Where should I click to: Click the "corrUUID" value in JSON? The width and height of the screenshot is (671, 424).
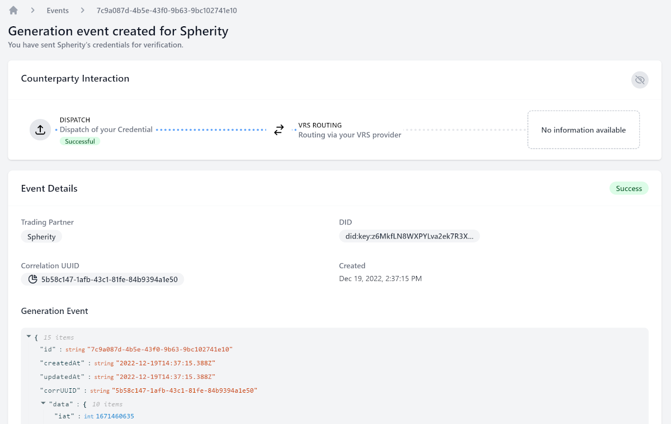pyautogui.click(x=185, y=390)
